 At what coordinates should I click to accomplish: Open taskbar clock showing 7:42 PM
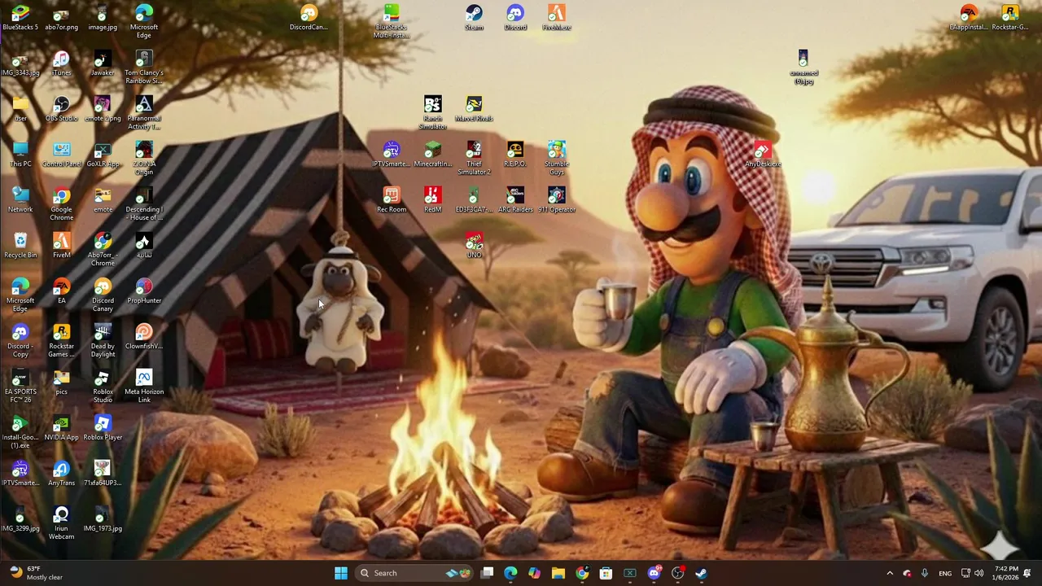1006,573
